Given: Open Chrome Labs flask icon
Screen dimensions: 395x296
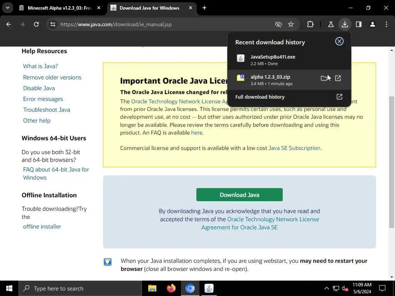Looking at the screenshot, I should click(x=331, y=24).
